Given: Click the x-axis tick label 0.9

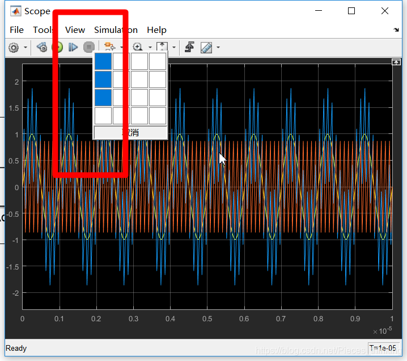Looking at the screenshot, I should (355, 319).
